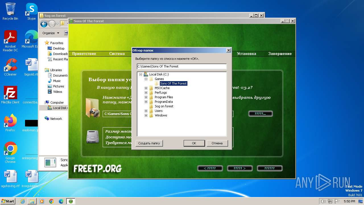Image resolution: width=364 pixels, height=205 pixels.
Task: Click installer cancel ?????? button
Action: pos(269,168)
